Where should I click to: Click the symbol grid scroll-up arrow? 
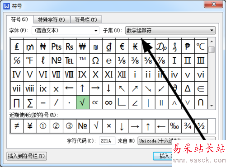(212, 42)
